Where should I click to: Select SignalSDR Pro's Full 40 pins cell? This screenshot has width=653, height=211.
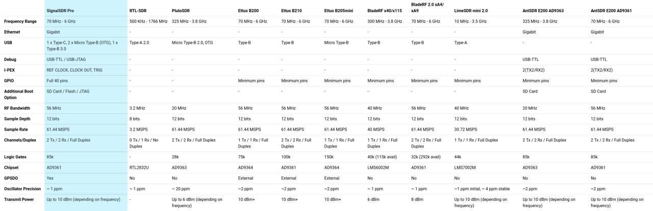[x=57, y=80]
